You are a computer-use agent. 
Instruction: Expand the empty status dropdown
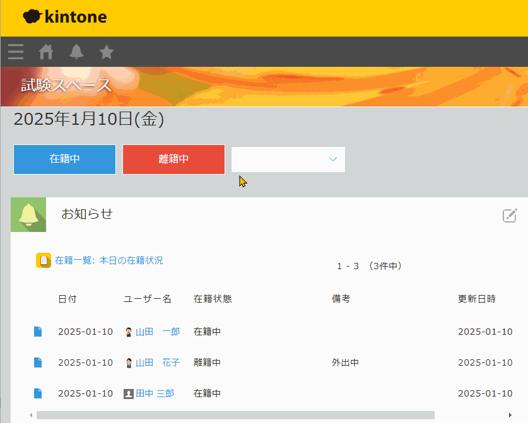288,159
